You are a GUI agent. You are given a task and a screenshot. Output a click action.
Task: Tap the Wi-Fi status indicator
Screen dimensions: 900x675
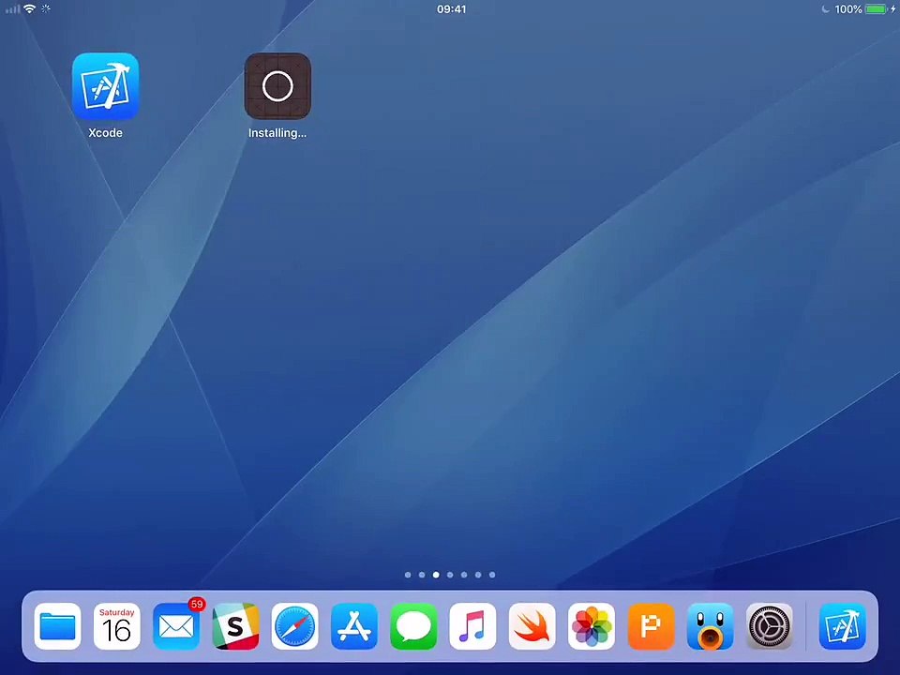coord(29,8)
